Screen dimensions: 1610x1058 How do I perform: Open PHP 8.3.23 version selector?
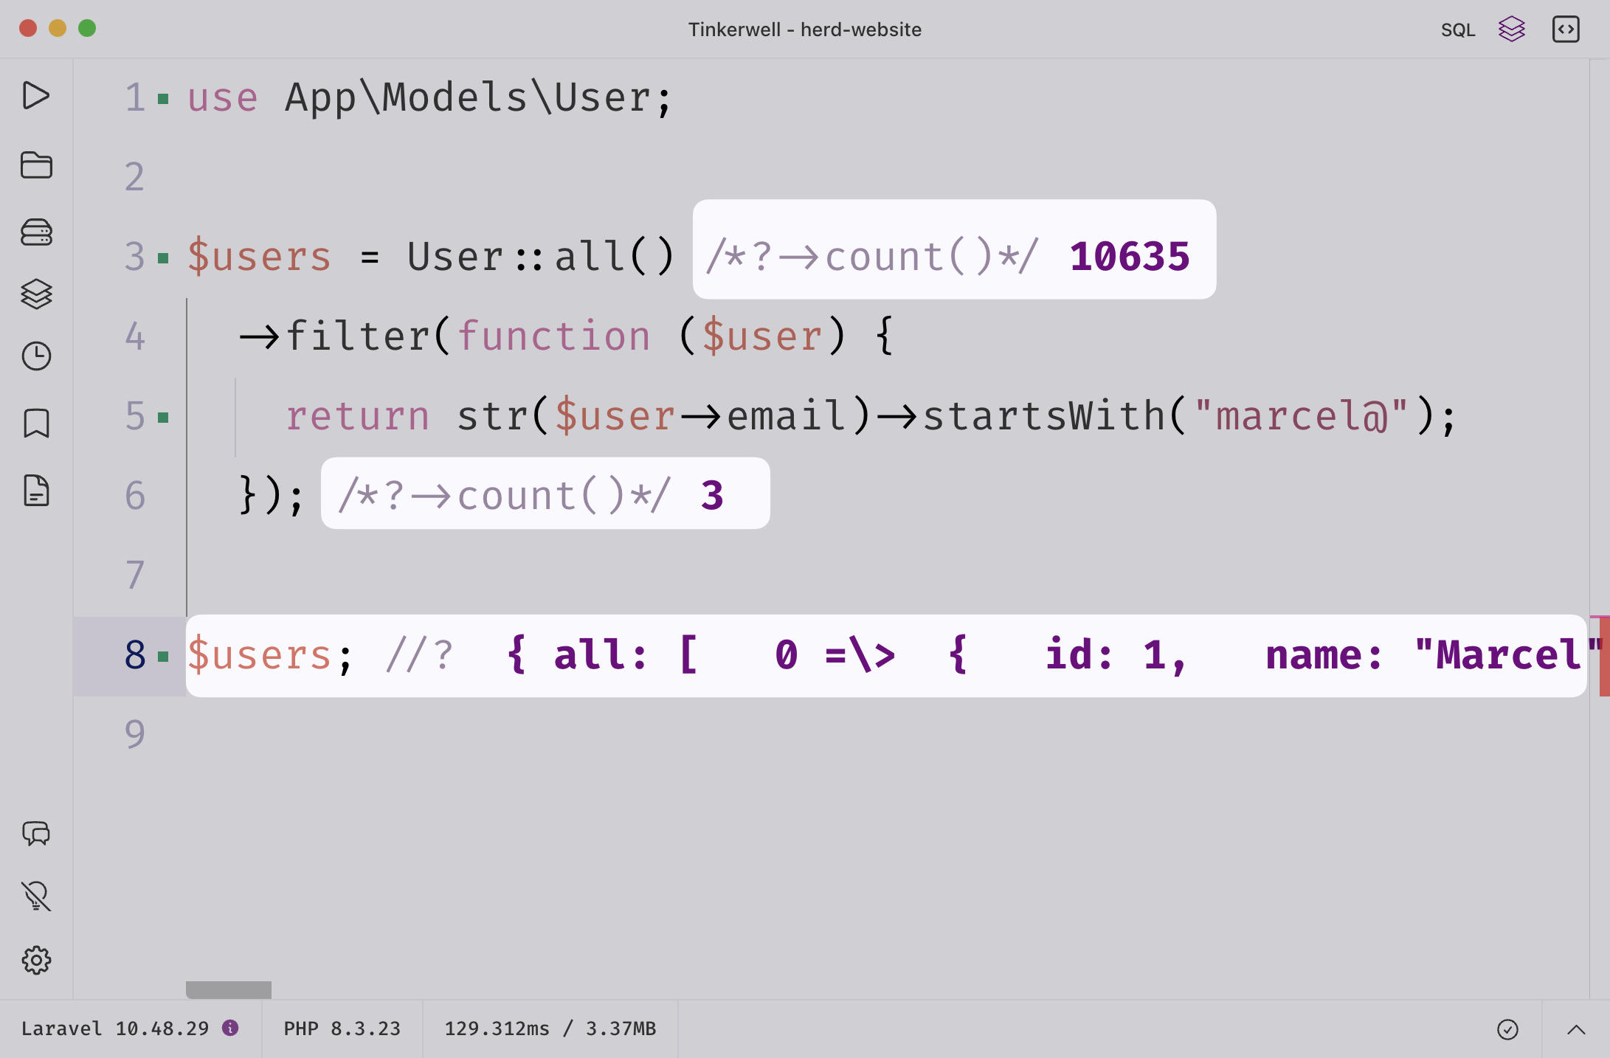pyautogui.click(x=342, y=1028)
